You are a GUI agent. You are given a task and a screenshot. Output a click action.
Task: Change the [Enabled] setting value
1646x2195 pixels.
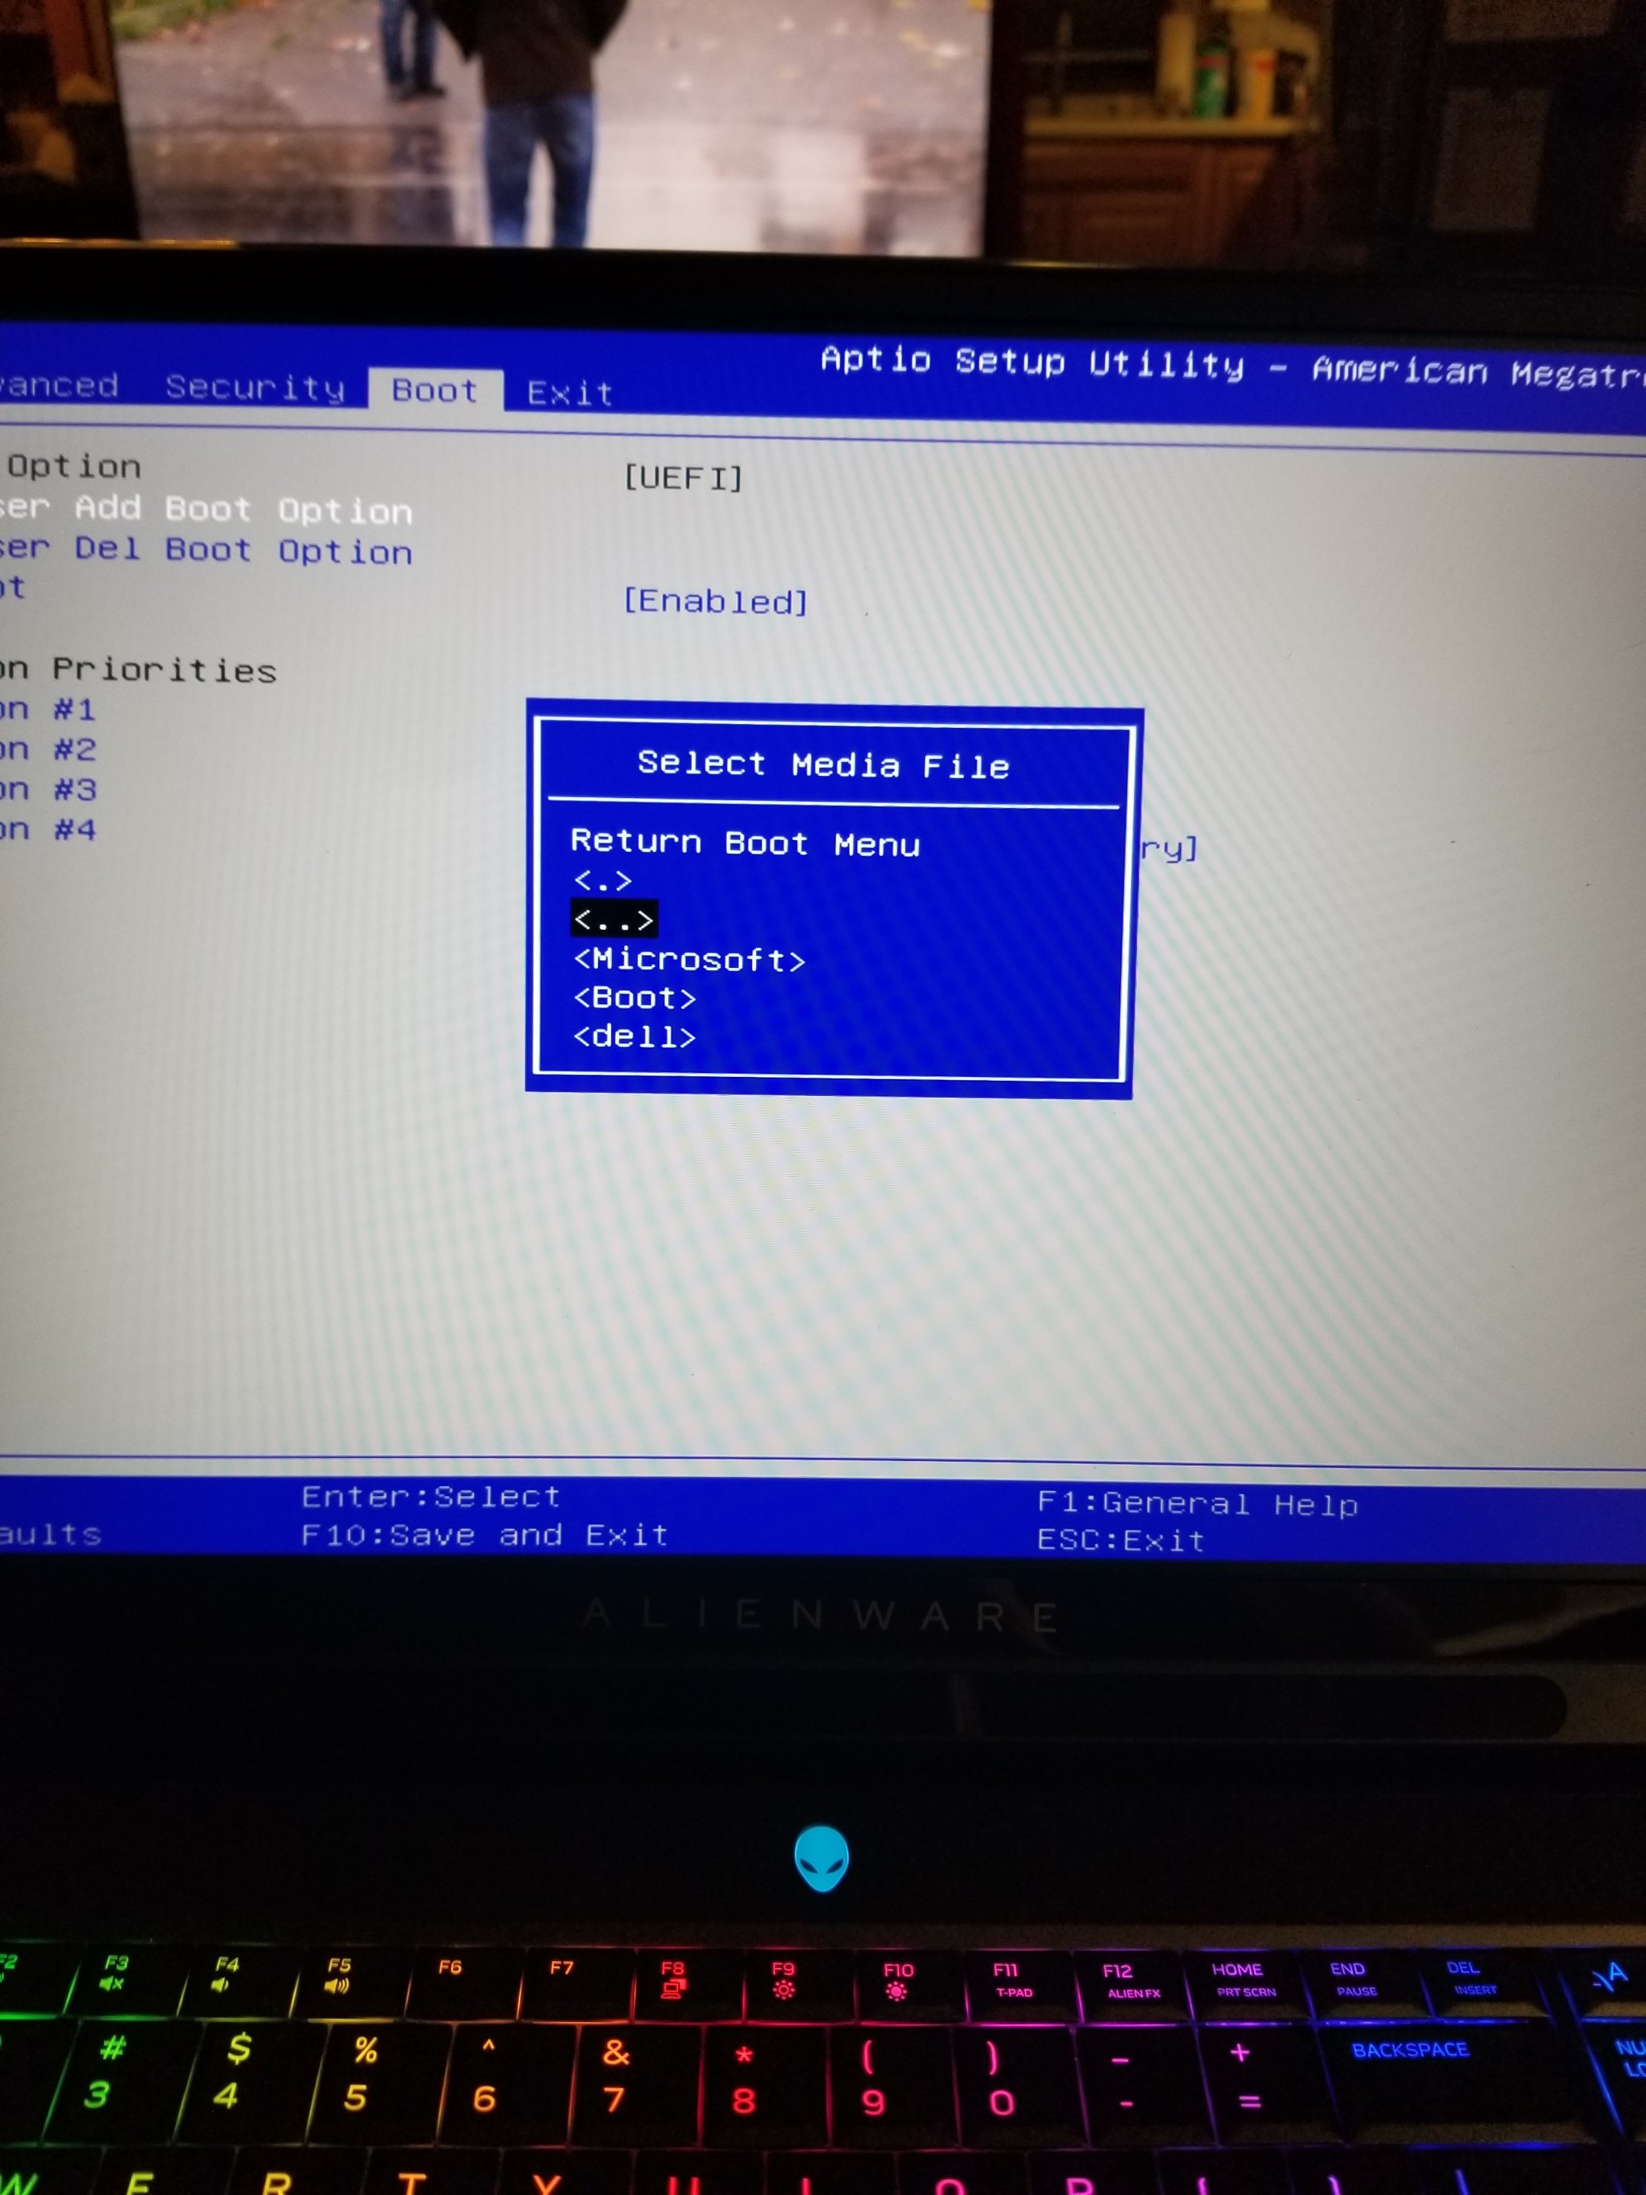(716, 601)
